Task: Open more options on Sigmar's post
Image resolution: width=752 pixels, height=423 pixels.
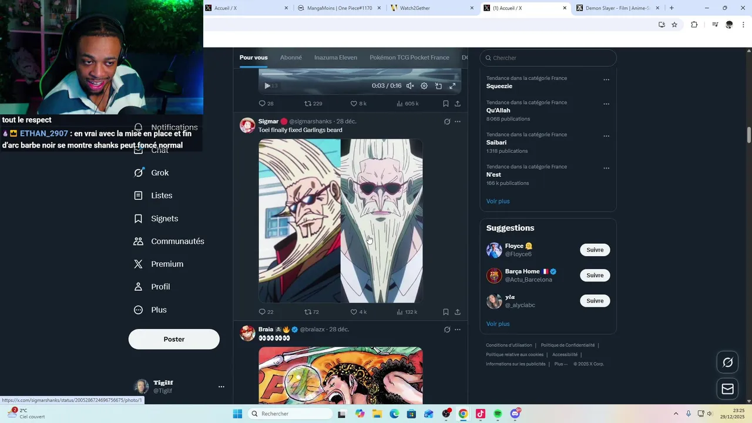Action: 458,122
